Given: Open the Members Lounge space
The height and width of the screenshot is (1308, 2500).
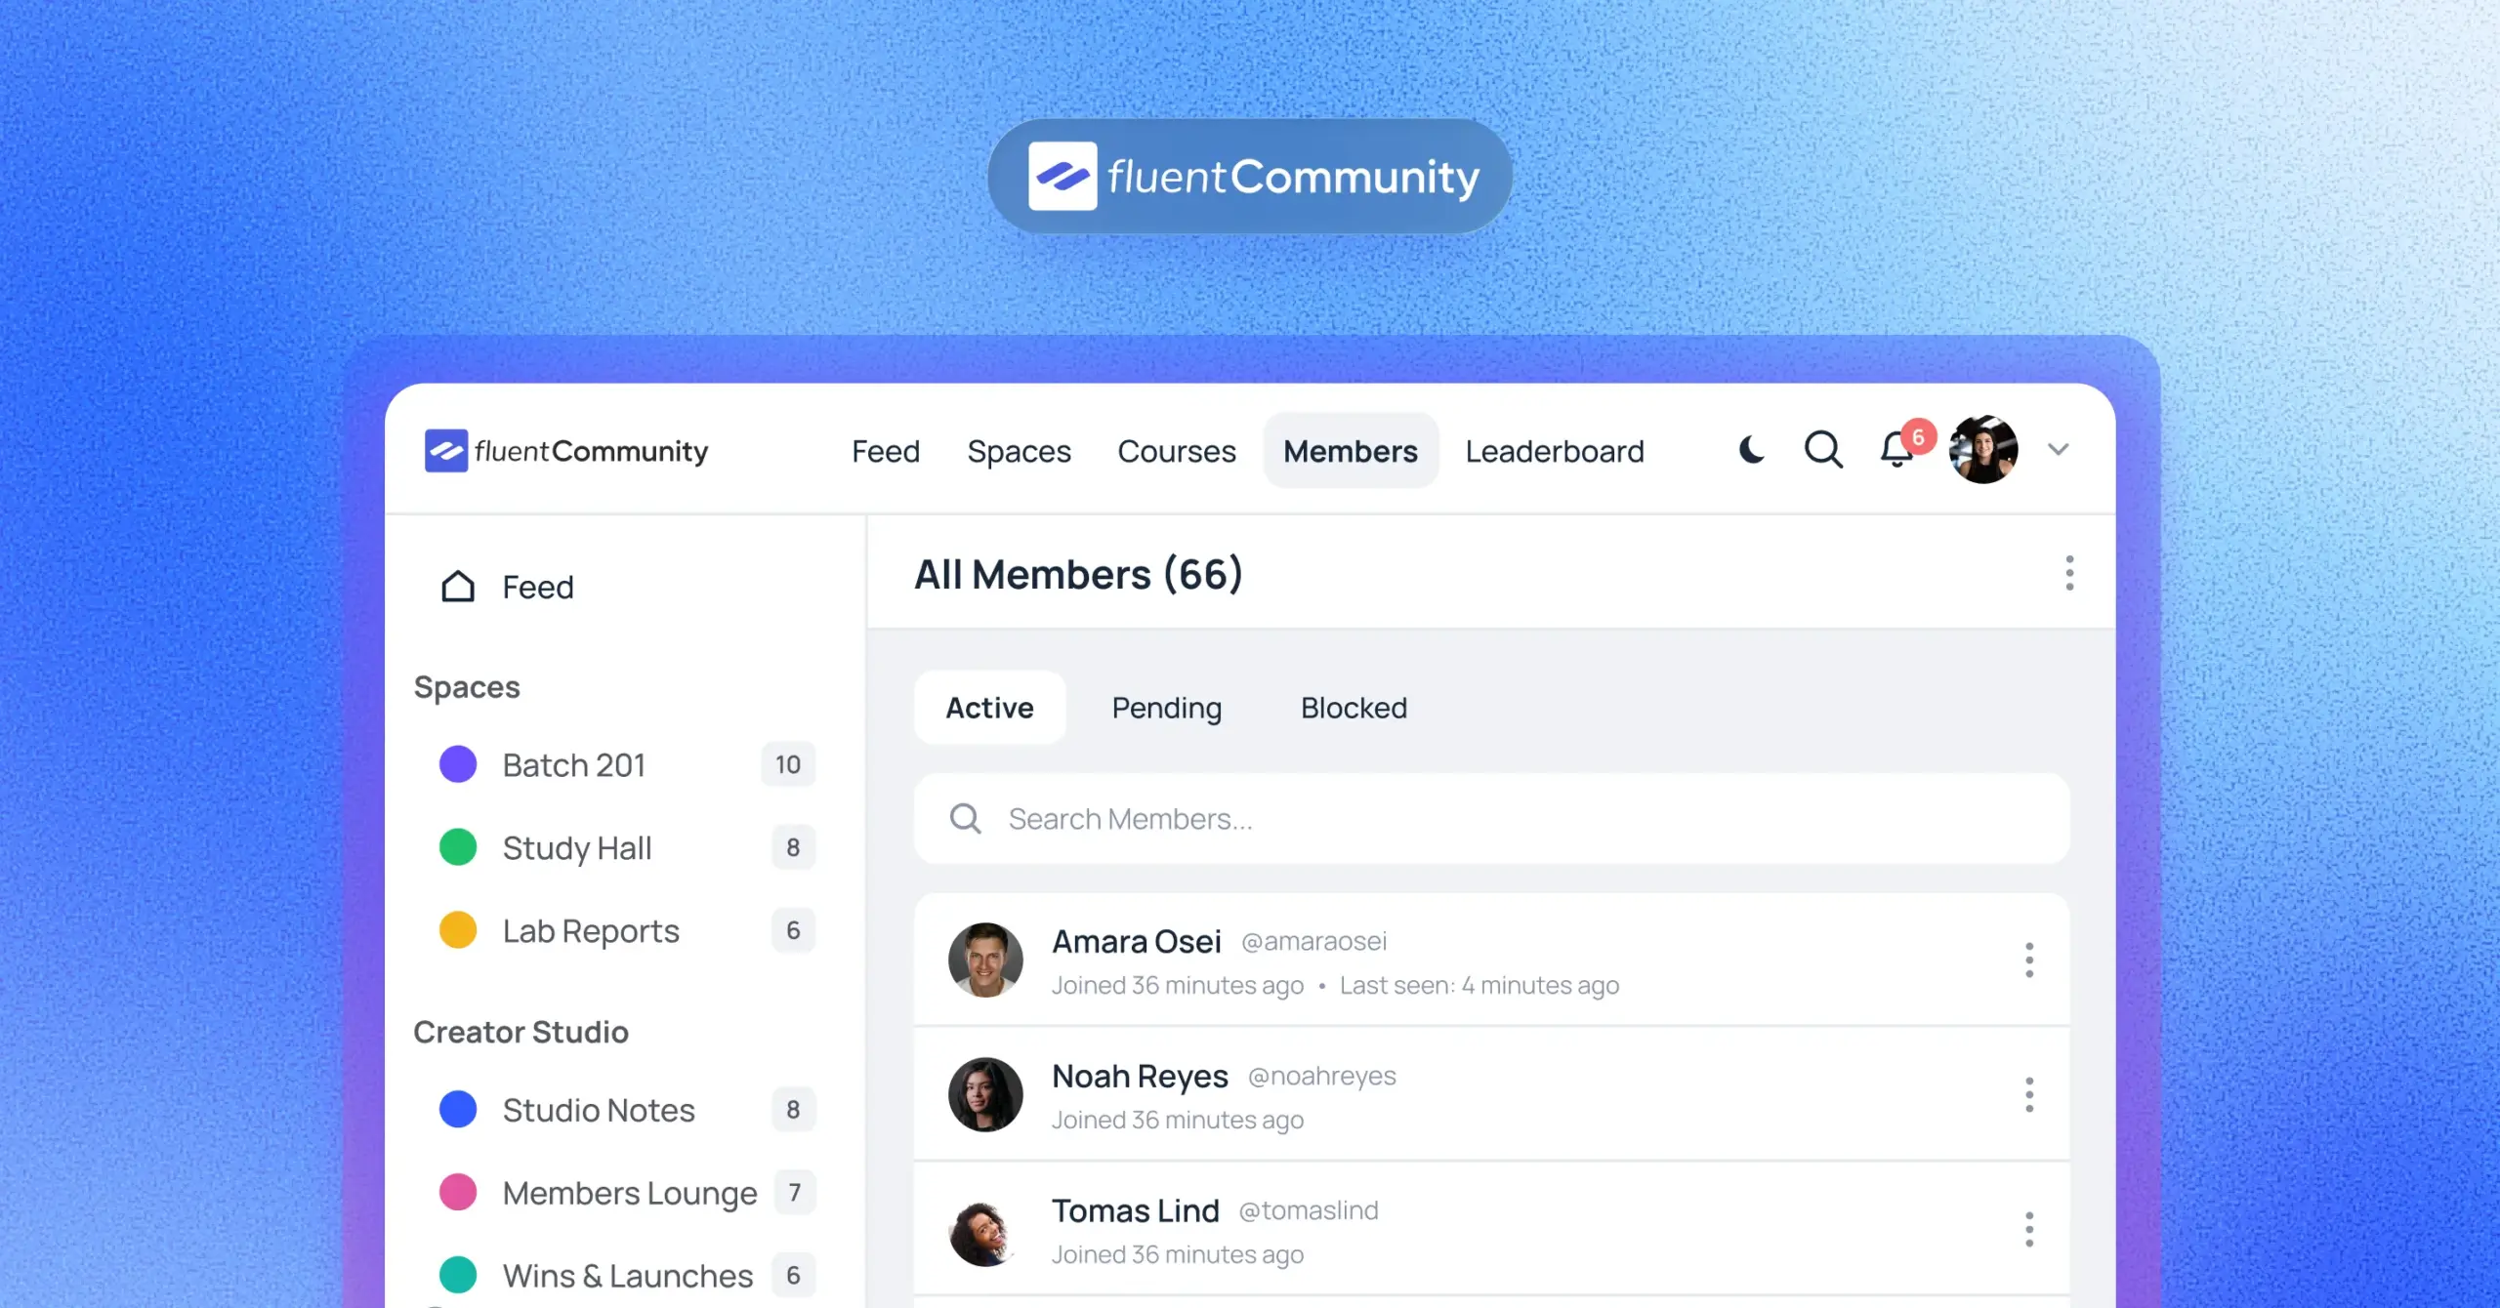Looking at the screenshot, I should click(x=630, y=1193).
